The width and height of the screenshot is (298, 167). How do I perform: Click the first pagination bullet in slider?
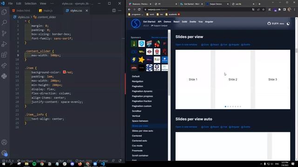[225, 107]
